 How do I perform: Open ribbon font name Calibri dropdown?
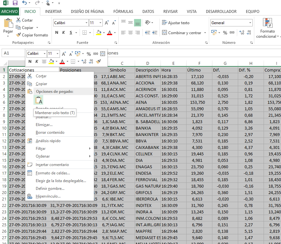[87, 23]
